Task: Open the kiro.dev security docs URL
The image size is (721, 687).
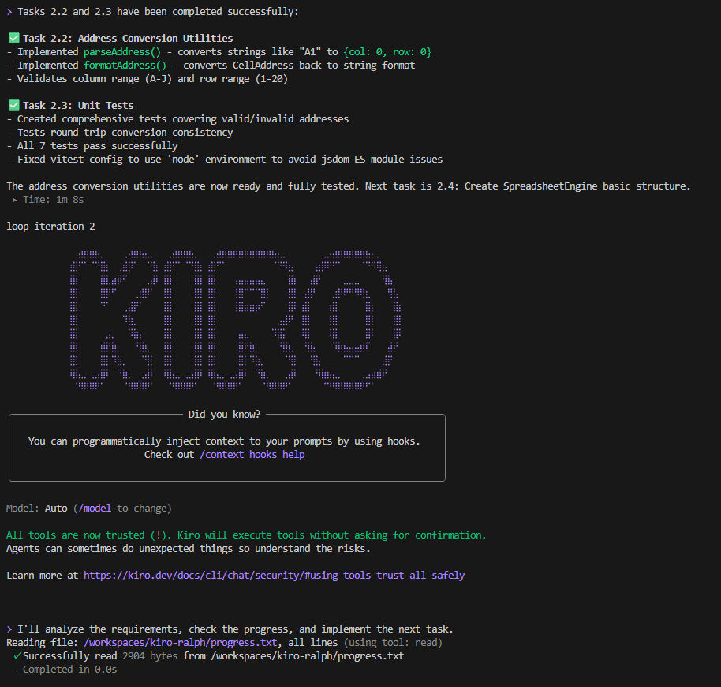Action: pos(274,576)
